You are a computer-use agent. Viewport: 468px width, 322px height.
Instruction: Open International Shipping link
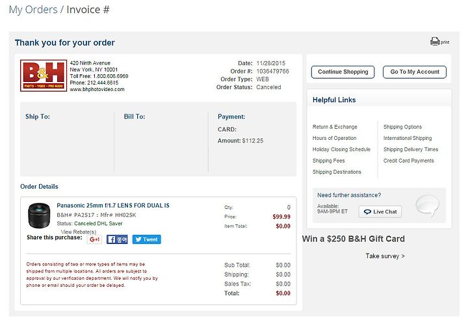pyautogui.click(x=408, y=138)
